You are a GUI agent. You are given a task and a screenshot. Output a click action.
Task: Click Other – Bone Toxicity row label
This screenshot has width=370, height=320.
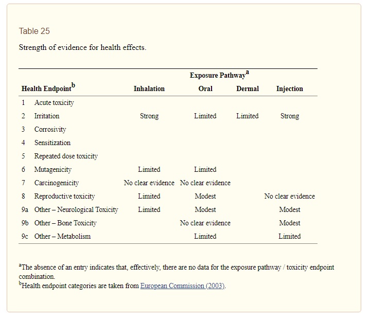click(65, 223)
